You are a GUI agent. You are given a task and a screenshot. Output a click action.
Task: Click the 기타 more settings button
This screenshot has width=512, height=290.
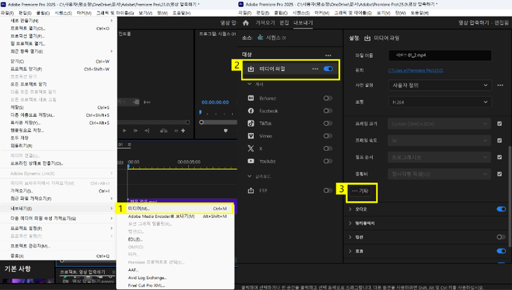coord(360,191)
